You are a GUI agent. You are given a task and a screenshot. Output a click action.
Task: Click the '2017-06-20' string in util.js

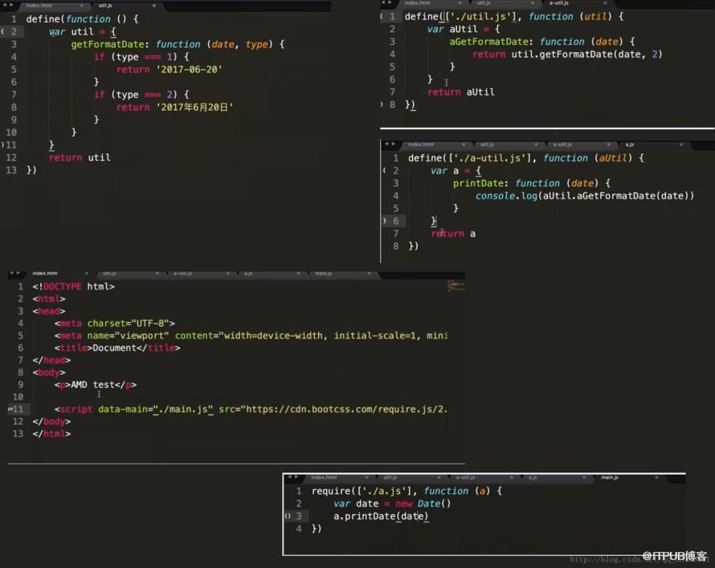tap(190, 70)
